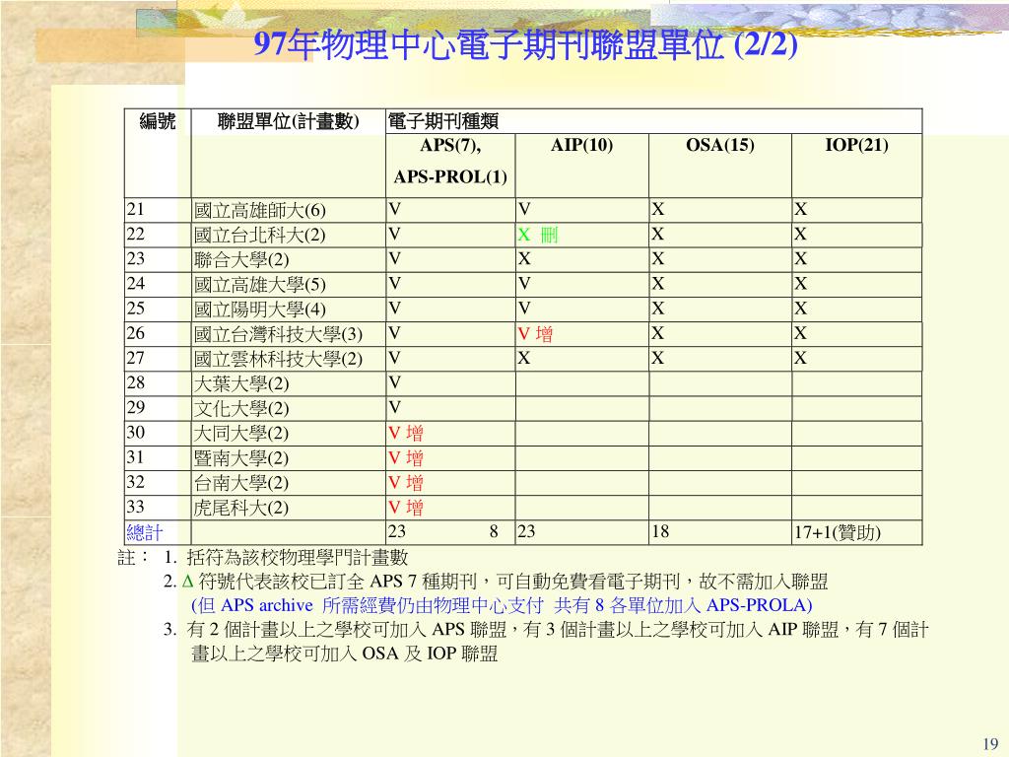
Task: Click the green Δ symbol in note 2
Action: (187, 582)
